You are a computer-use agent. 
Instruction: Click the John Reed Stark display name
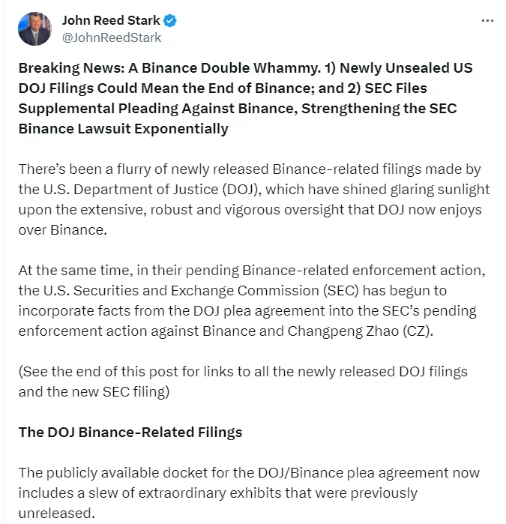click(112, 20)
